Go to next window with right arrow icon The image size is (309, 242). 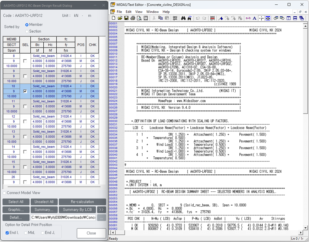(282, 18)
